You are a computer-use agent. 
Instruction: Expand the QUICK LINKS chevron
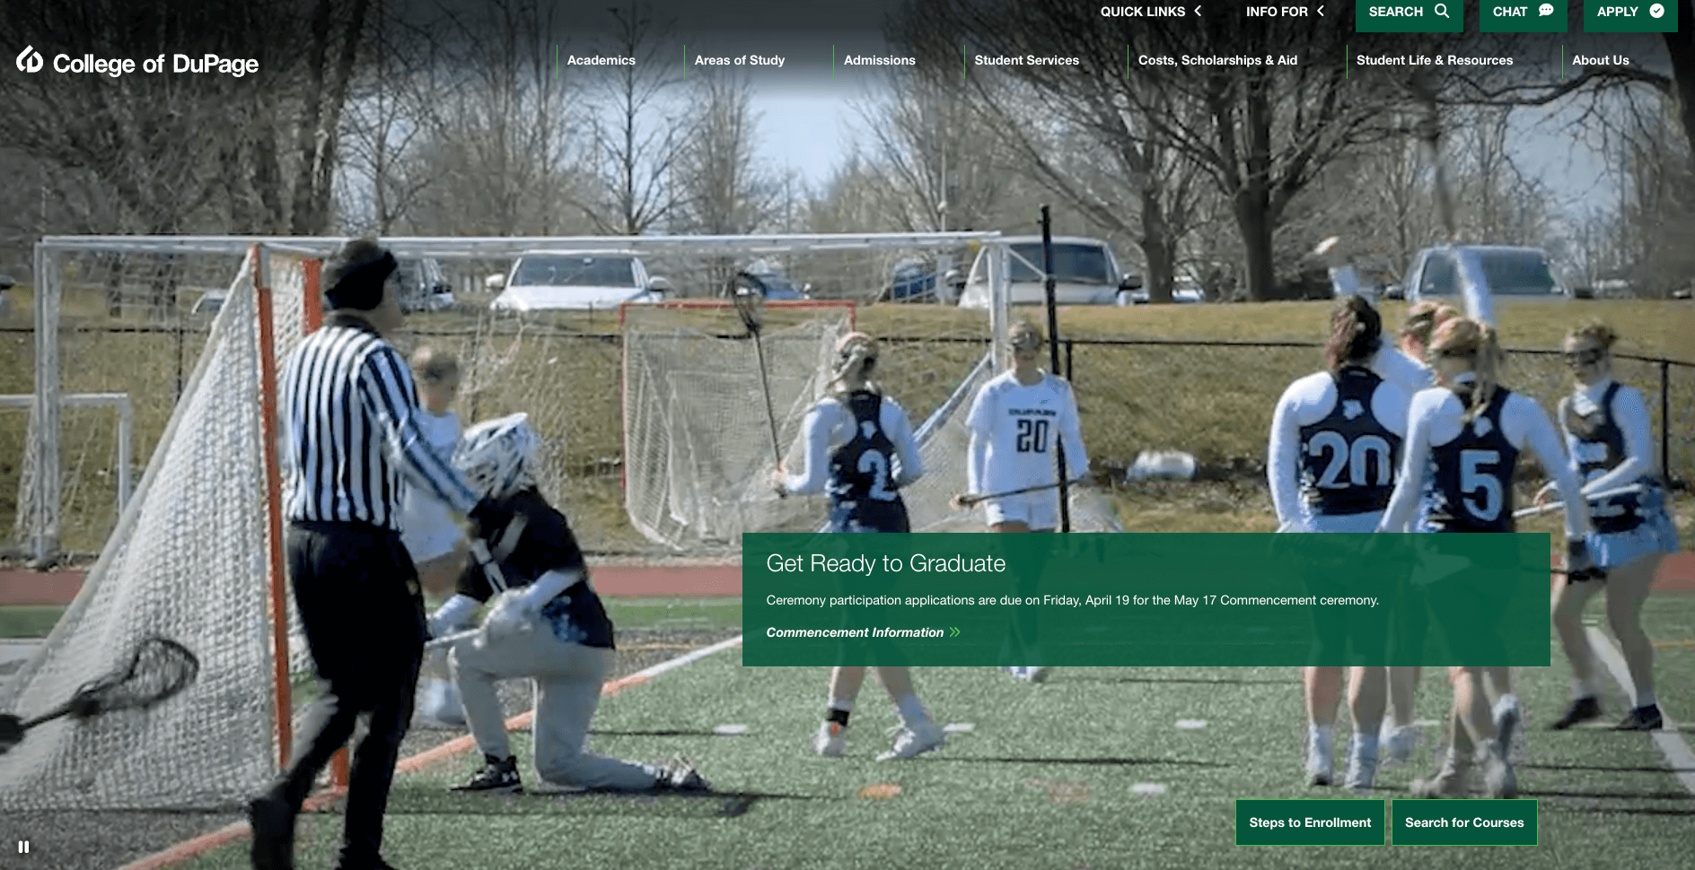click(x=1199, y=11)
